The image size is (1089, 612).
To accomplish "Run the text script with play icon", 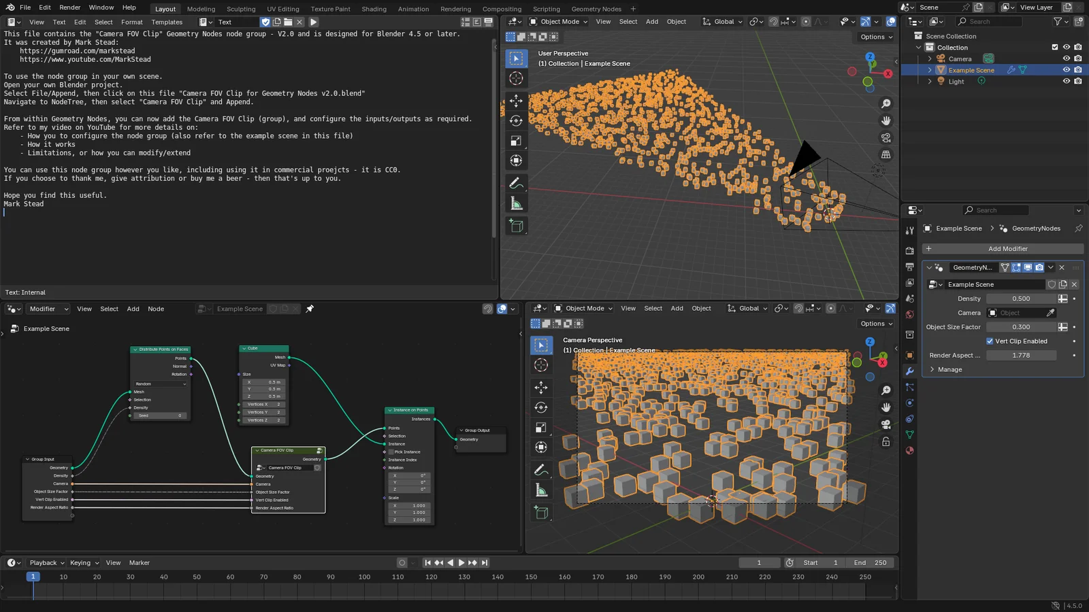I will 314,22.
